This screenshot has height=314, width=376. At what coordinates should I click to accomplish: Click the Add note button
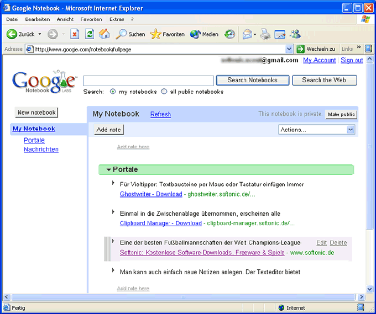click(x=108, y=130)
